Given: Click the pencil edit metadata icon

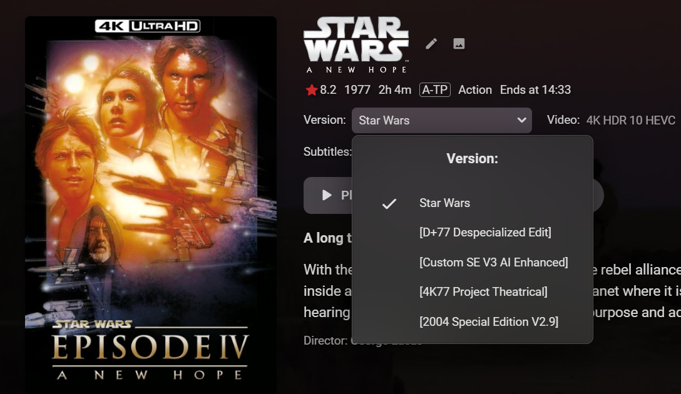Looking at the screenshot, I should 431,44.
